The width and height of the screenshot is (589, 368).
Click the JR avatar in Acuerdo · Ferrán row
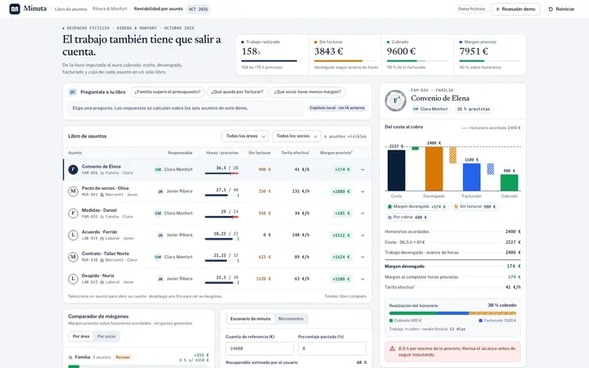point(160,235)
